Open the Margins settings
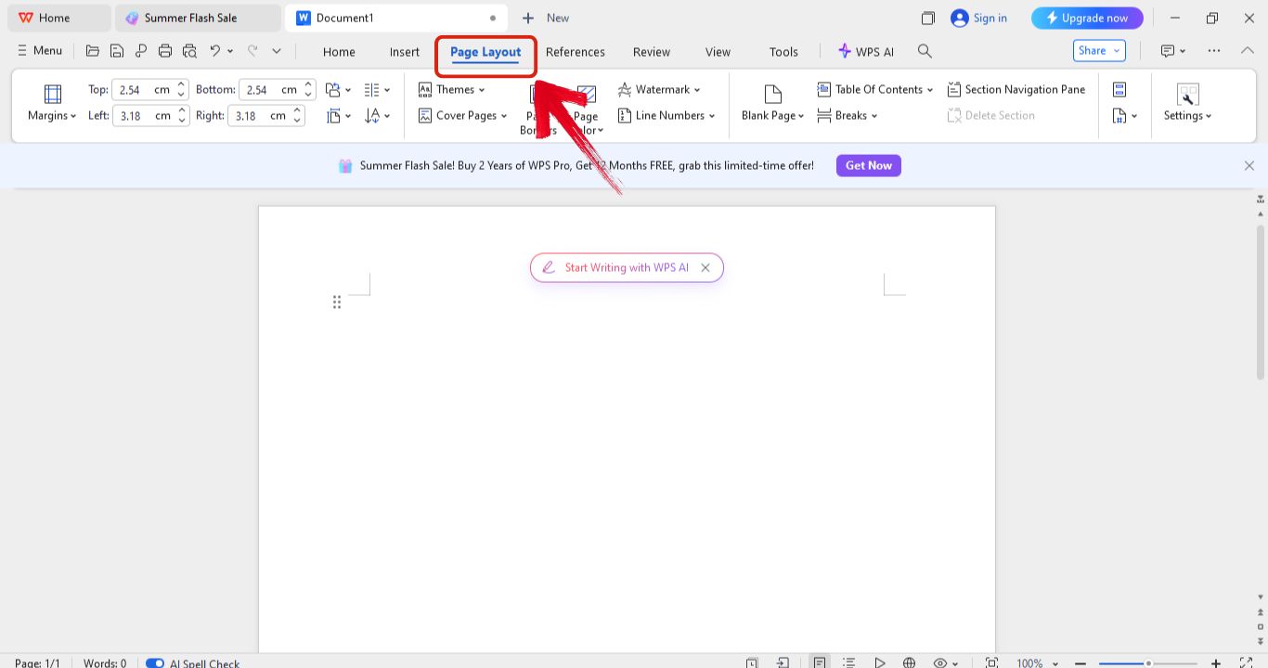The image size is (1268, 668). click(50, 102)
